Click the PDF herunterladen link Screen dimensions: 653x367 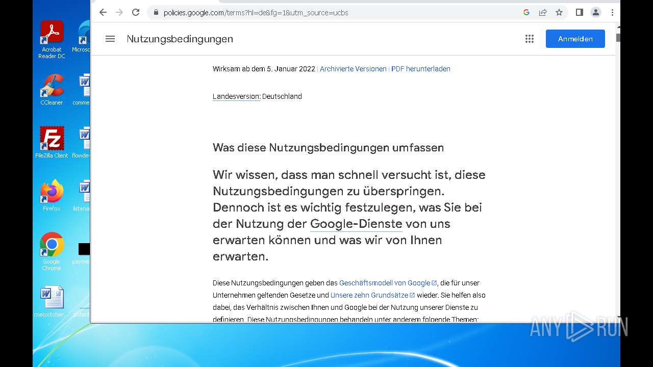[421, 69]
